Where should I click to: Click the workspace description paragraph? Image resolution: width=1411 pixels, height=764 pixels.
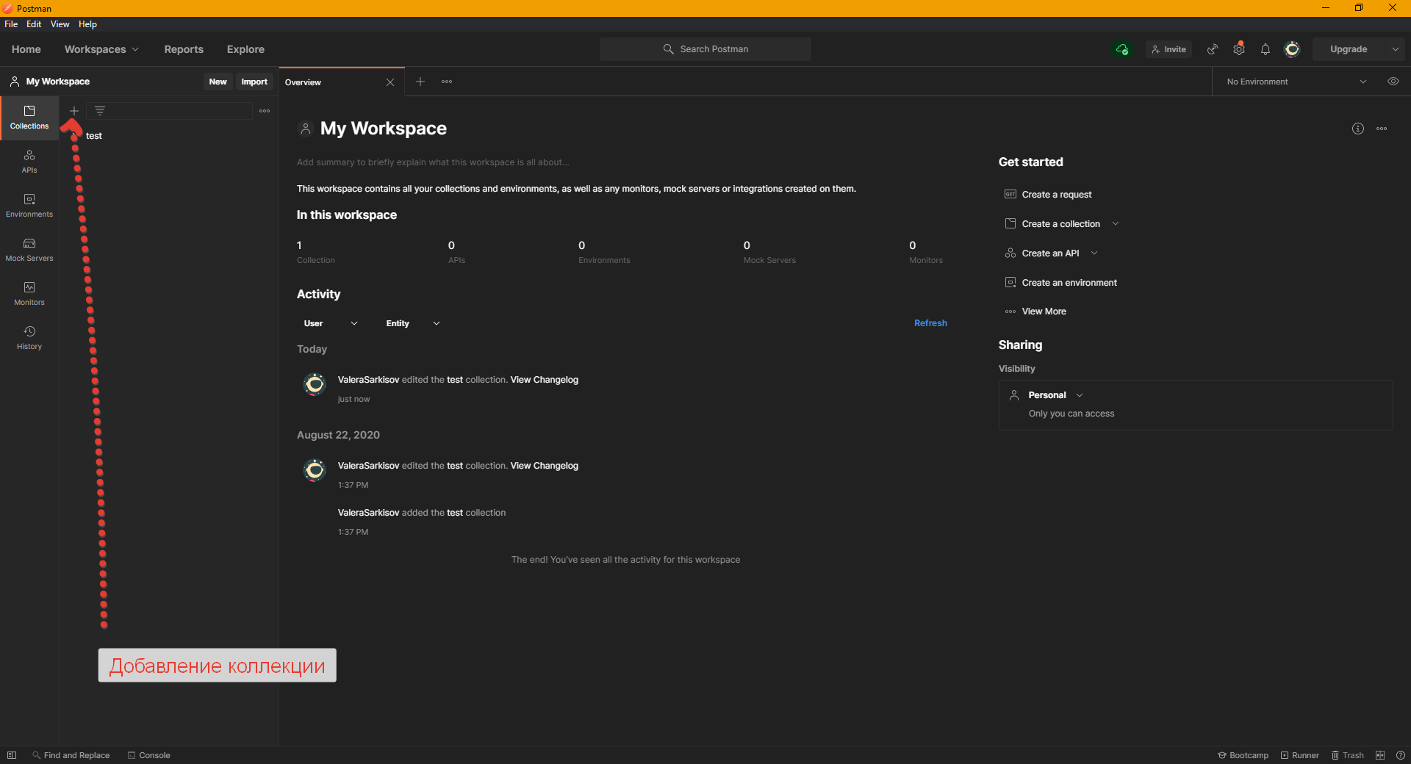click(576, 189)
